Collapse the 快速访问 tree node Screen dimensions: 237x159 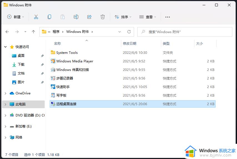[x=6, y=47]
